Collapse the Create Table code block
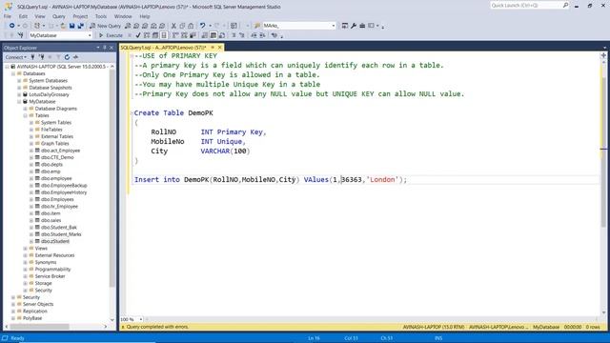610x343 pixels. click(x=132, y=112)
